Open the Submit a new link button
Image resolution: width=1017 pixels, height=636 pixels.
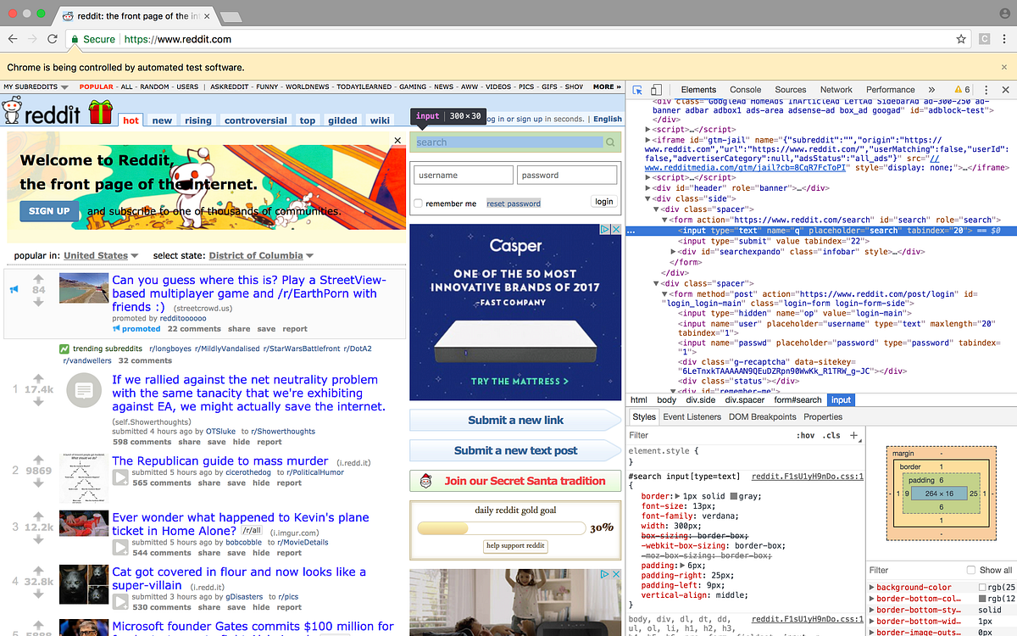coord(515,421)
